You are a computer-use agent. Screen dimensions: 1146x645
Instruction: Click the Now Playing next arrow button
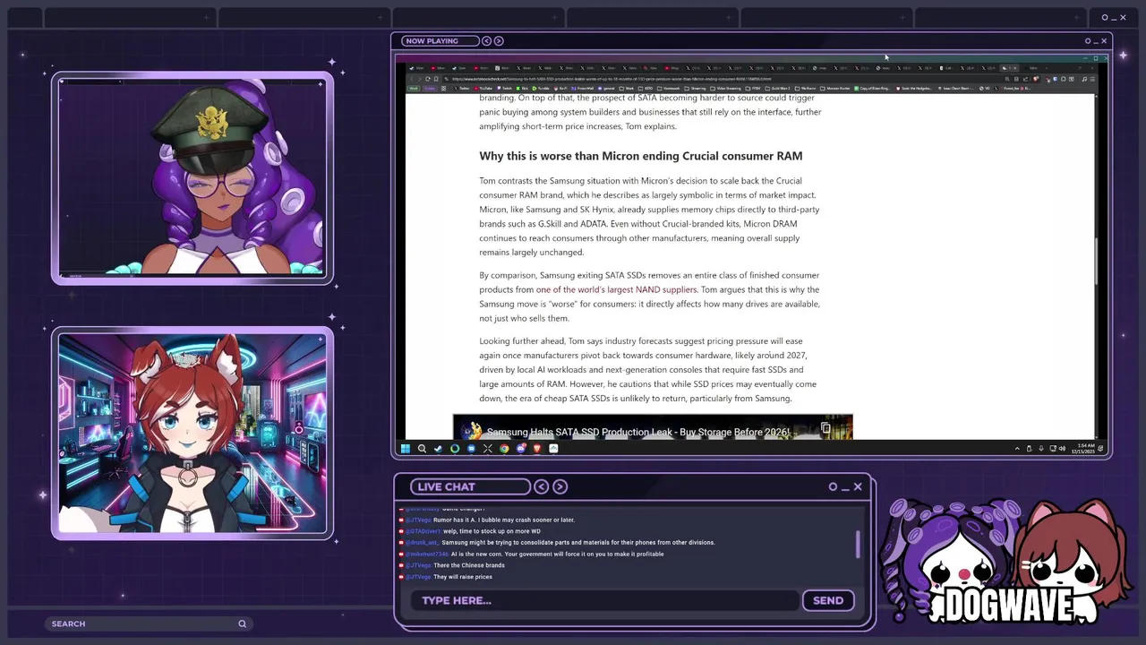499,40
